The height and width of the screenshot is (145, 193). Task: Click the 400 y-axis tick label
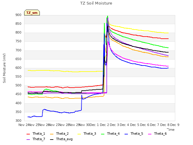pos(18,103)
